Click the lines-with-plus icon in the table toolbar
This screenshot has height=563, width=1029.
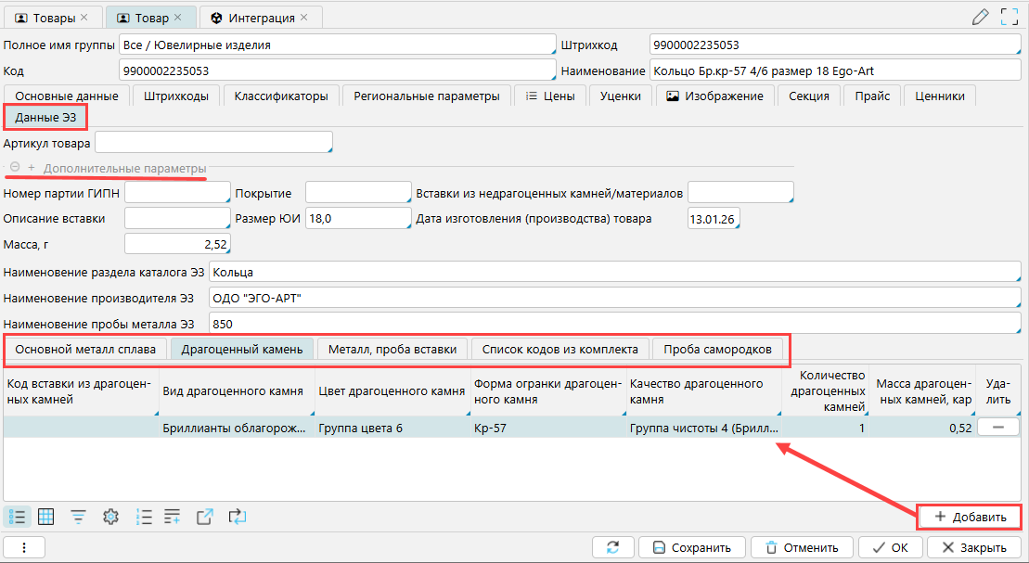pyautogui.click(x=173, y=517)
